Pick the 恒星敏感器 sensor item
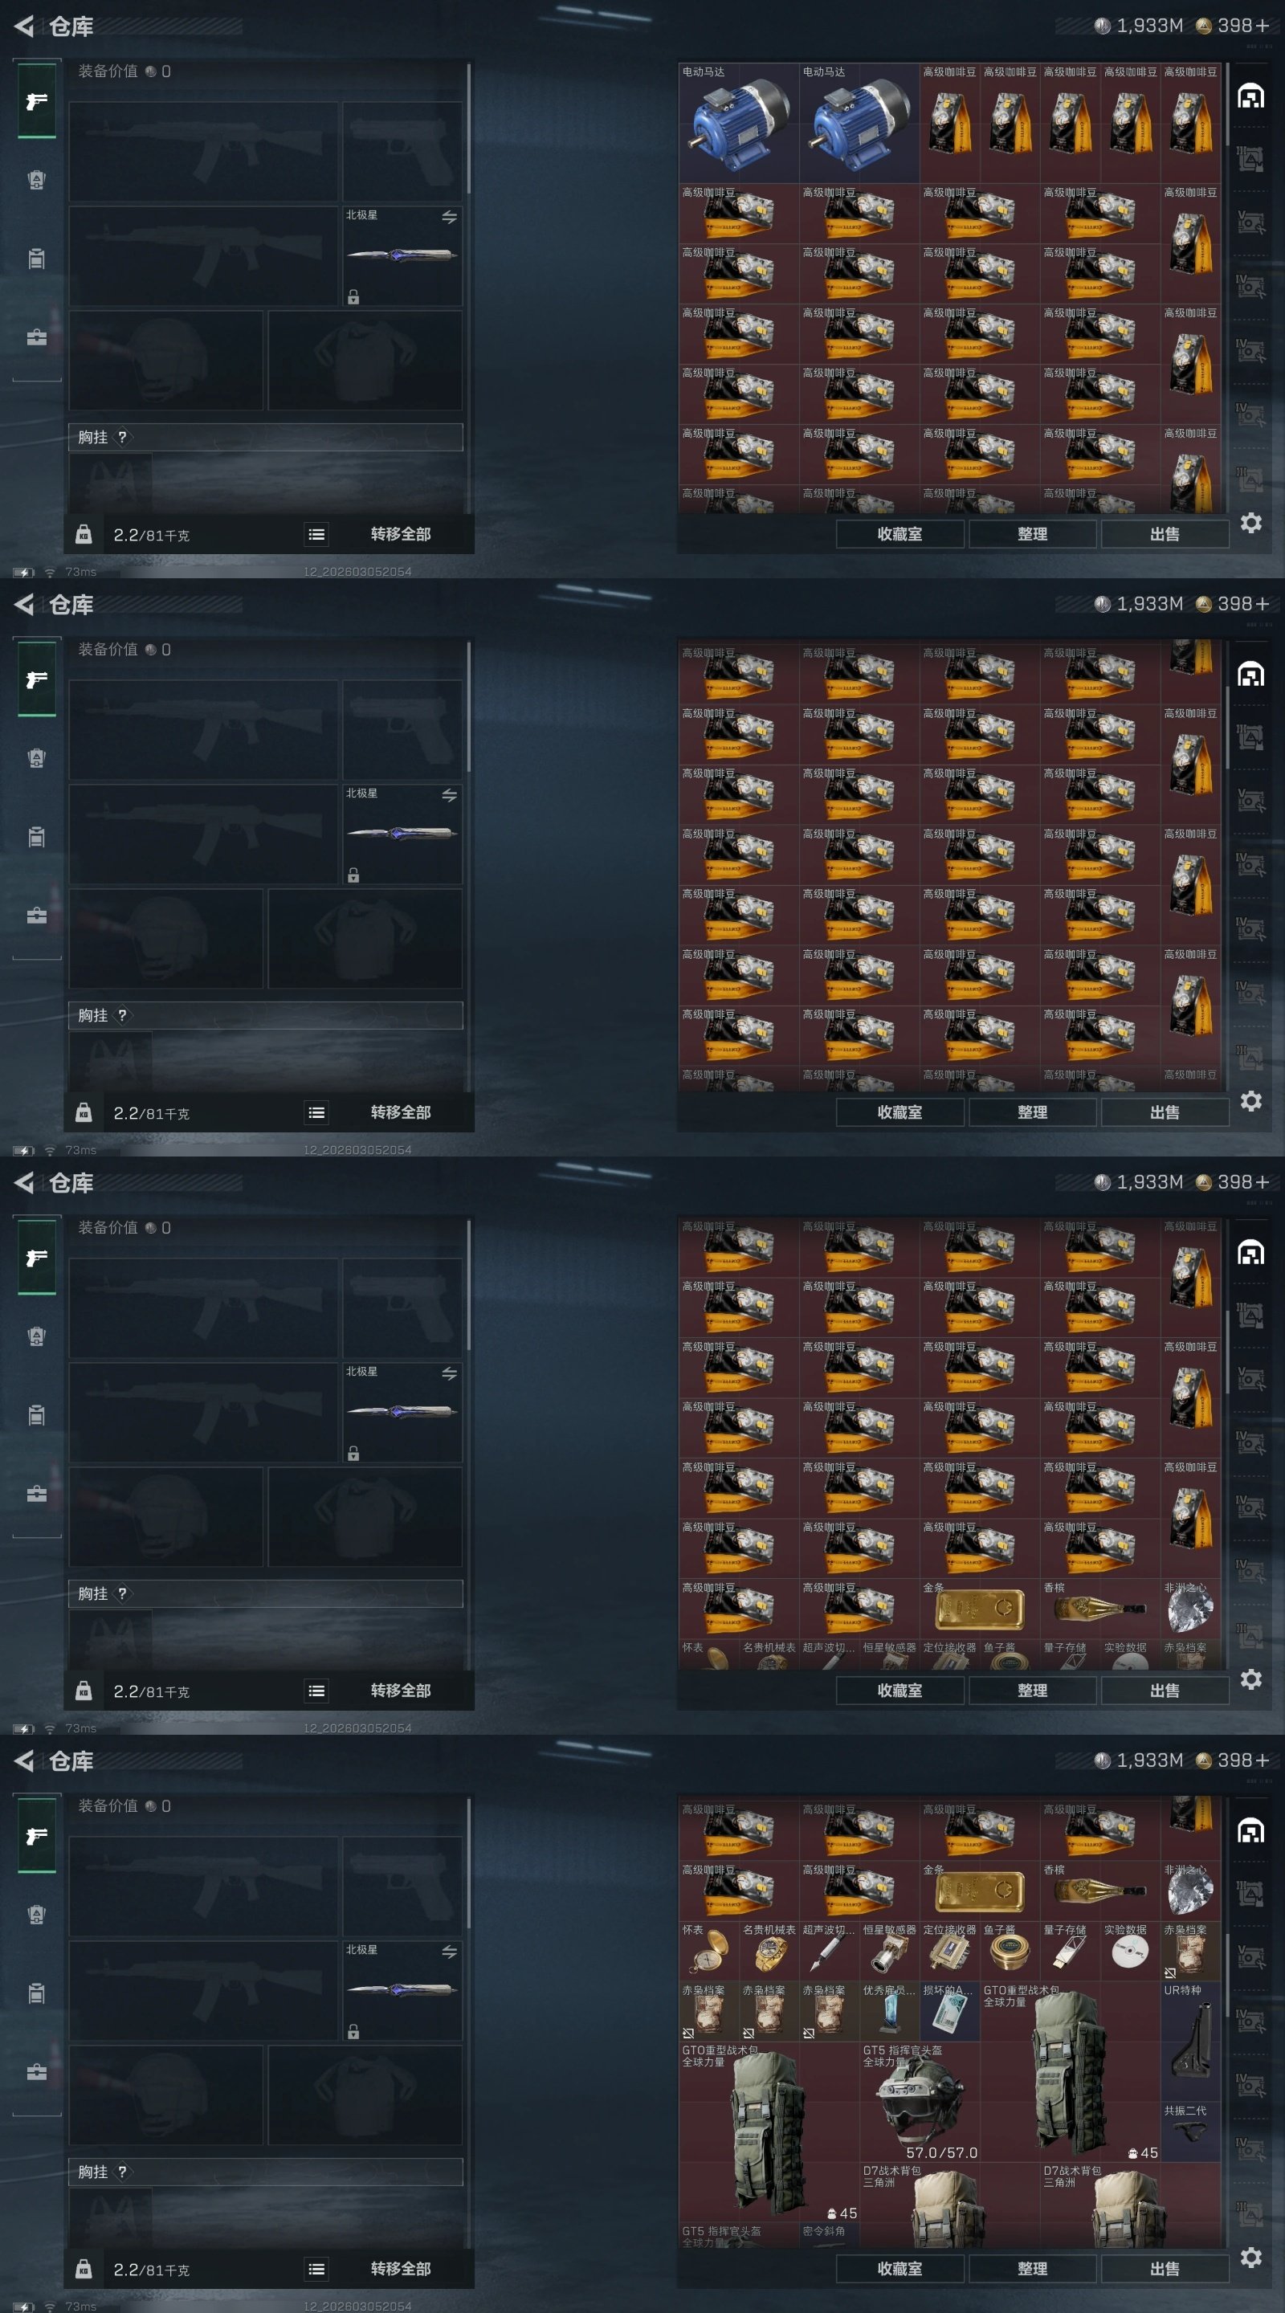Viewport: 1285px width, 2313px height. click(890, 1951)
